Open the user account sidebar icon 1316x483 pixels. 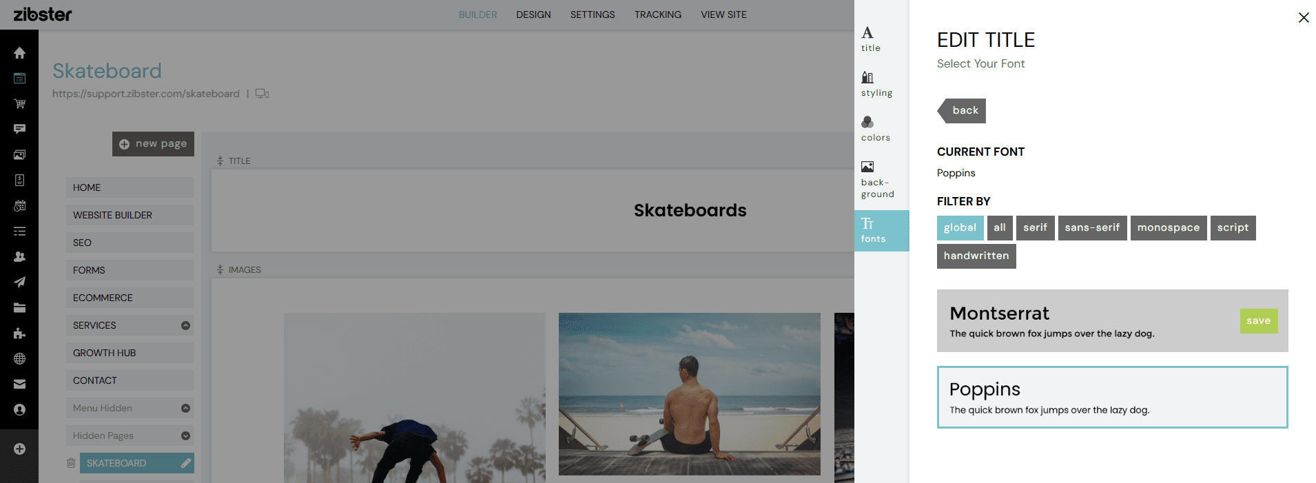point(19,409)
